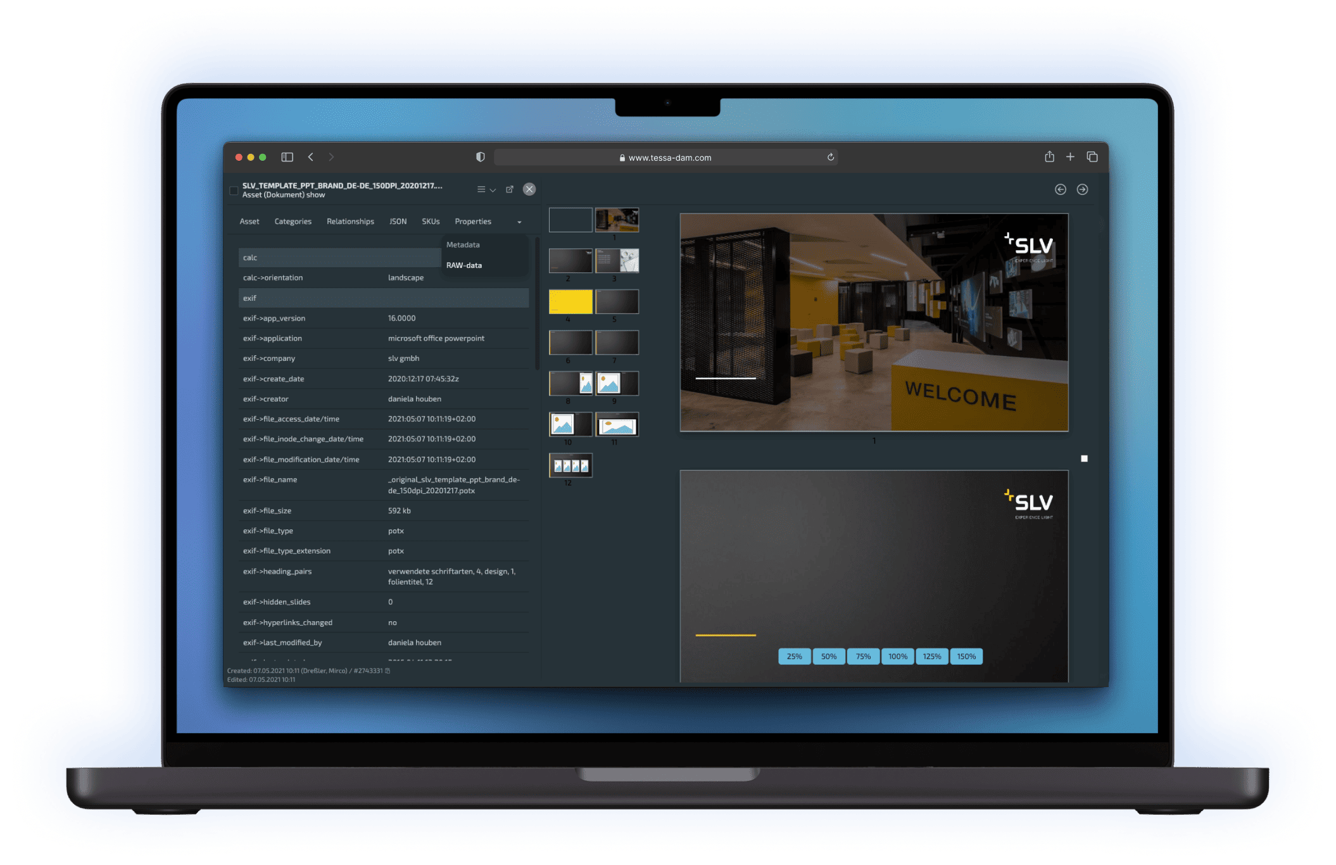Collapse the calc section header

(x=339, y=258)
